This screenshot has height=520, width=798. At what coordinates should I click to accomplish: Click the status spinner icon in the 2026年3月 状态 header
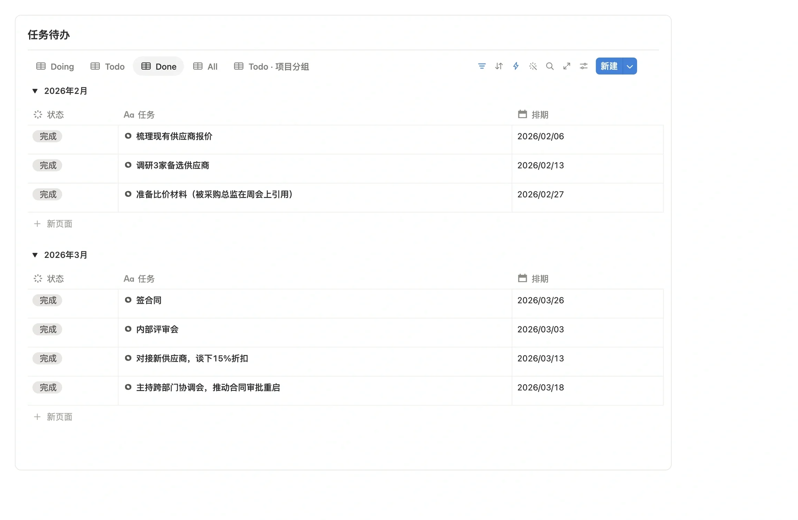coord(38,278)
